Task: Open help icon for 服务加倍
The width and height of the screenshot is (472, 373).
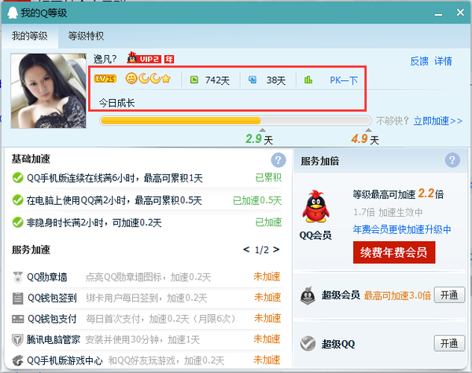Action: point(452,160)
